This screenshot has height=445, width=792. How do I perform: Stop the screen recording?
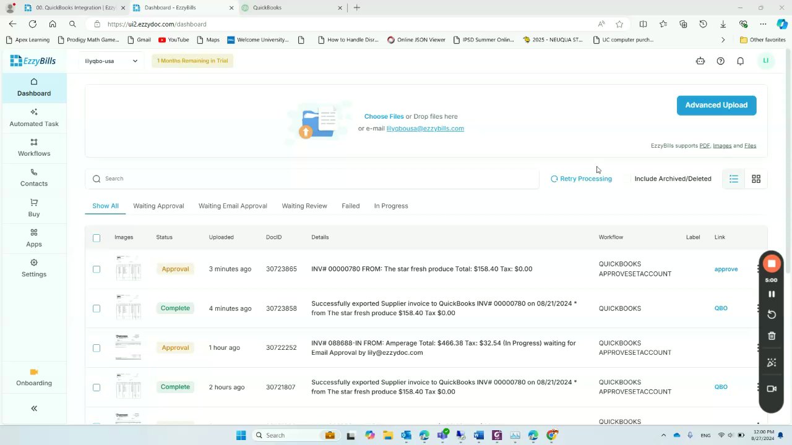coord(772,264)
